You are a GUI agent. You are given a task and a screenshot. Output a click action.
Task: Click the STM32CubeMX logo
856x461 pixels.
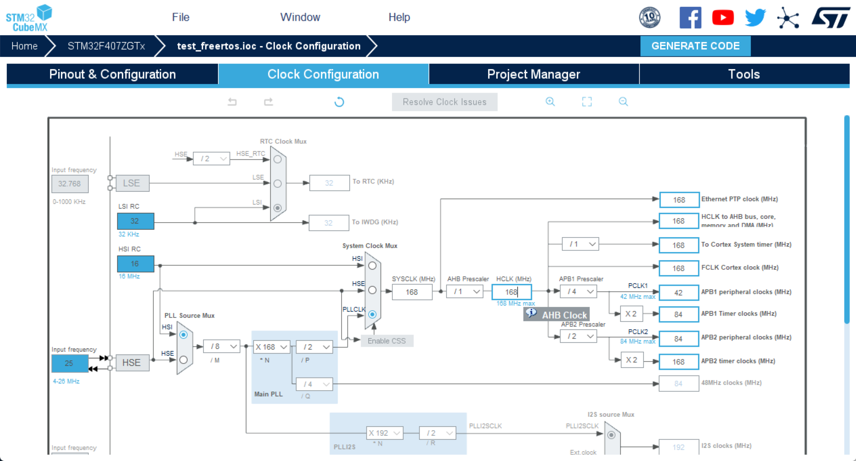[29, 18]
